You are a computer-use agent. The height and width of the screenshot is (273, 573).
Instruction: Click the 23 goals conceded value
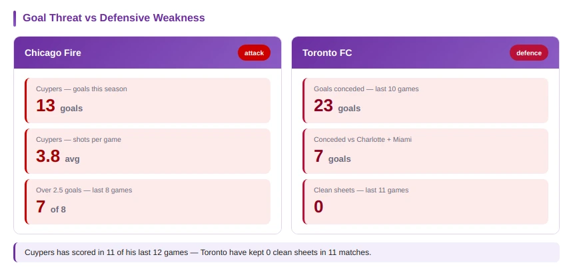point(337,107)
